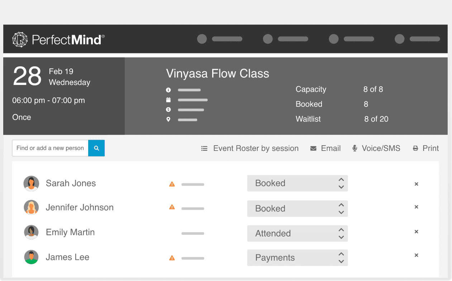Open James Lee's Payments status dropdown

(297, 258)
